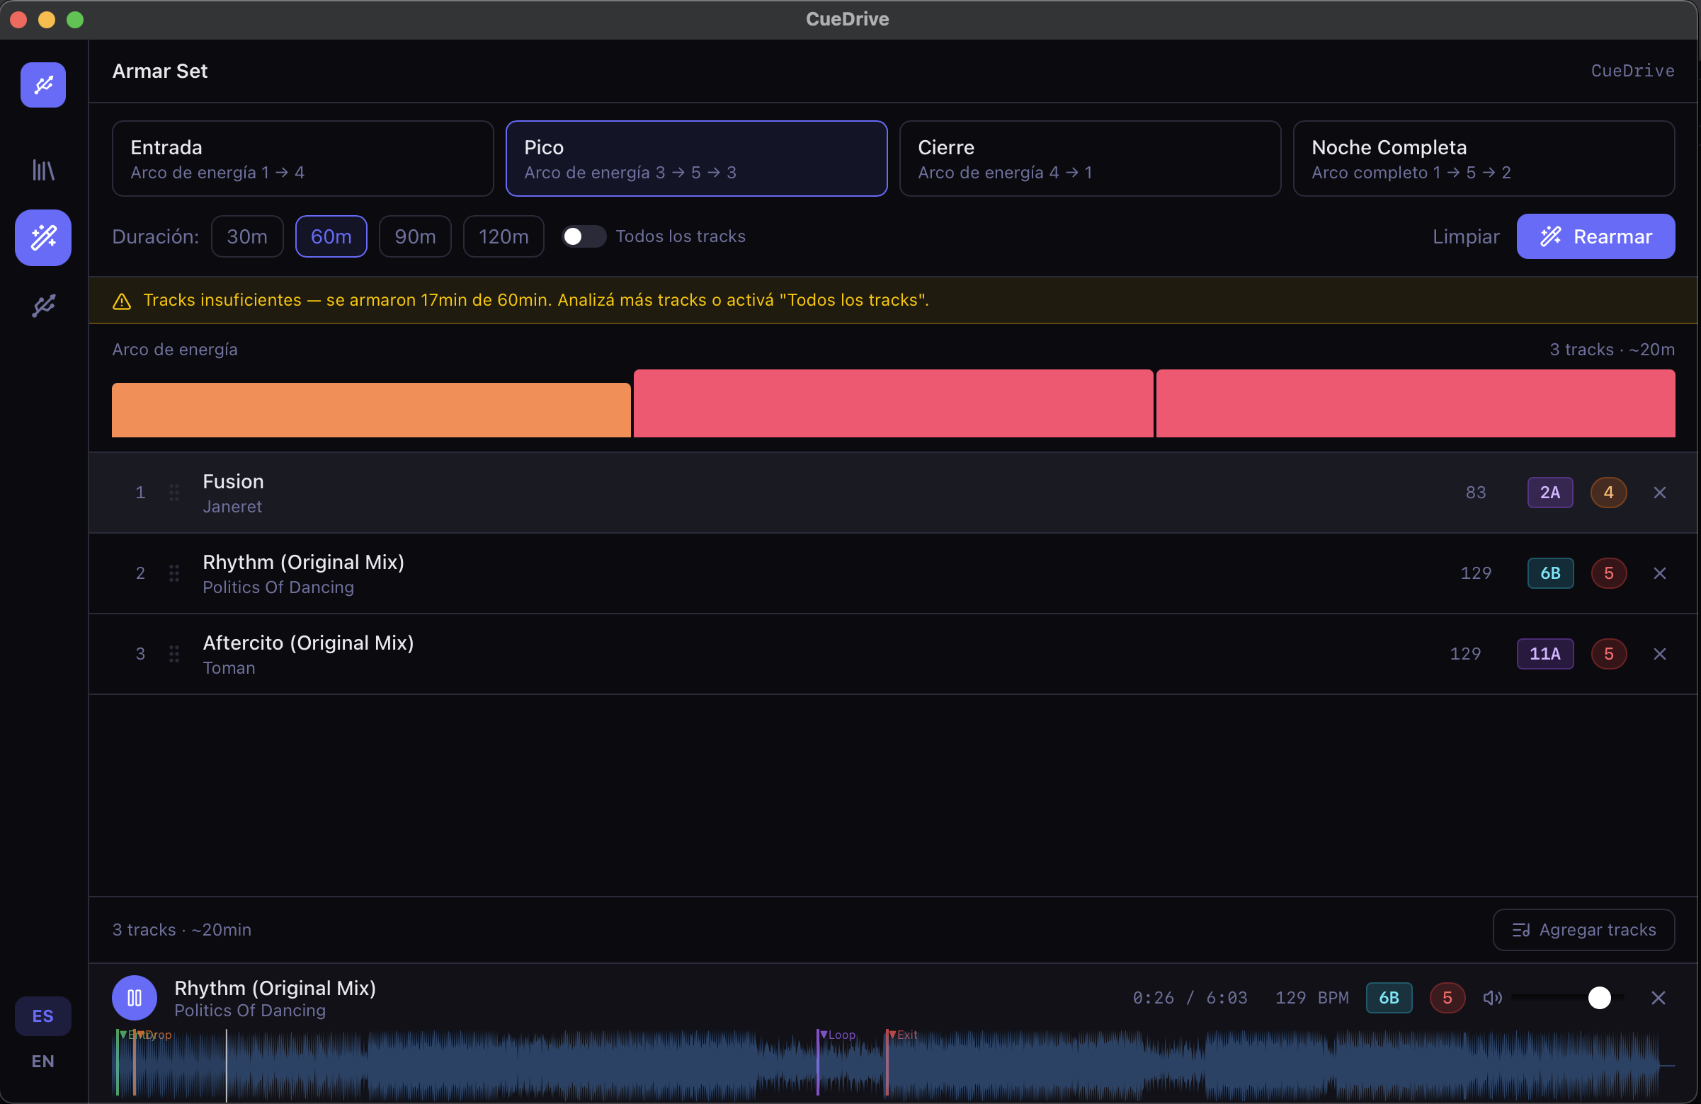Select the 90m duration option
Viewport: 1701px width, 1104px height.
tap(414, 236)
